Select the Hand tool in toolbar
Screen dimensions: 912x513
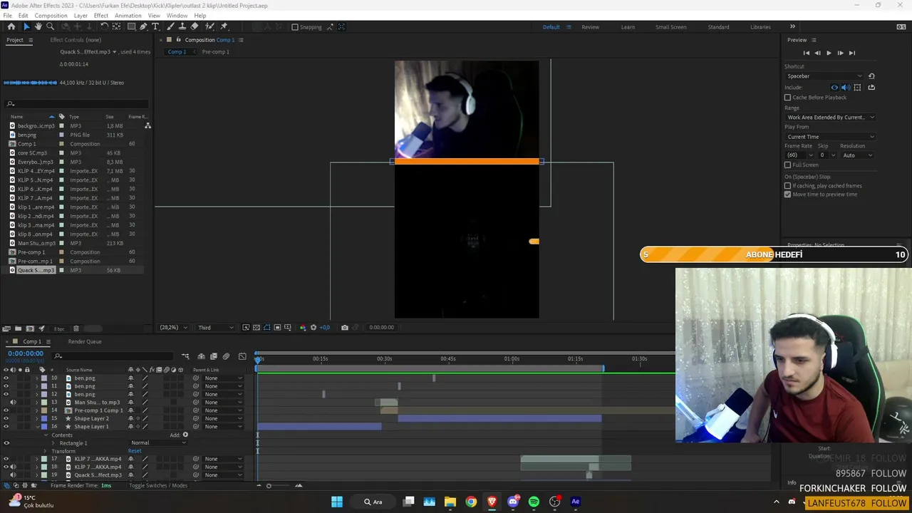pos(38,26)
